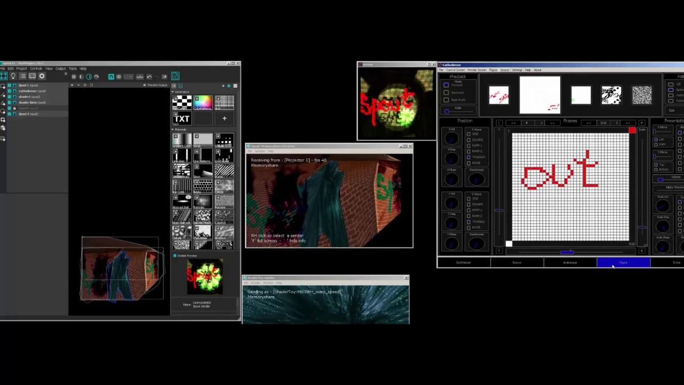Click the C button left of Frames controls
Image resolution: width=684 pixels, height=385 pixels.
499,123
